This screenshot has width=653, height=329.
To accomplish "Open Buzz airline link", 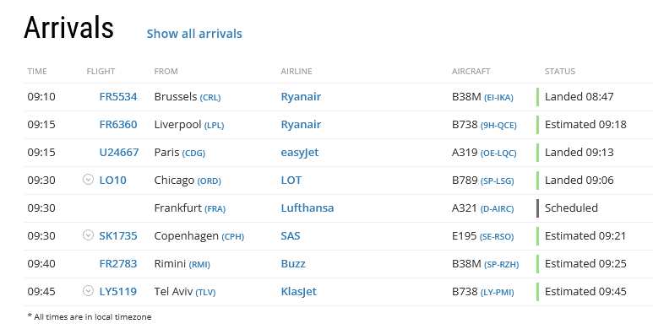I will 293,264.
